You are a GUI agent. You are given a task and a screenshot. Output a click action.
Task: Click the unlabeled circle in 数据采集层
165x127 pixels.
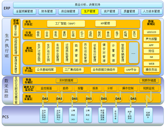(x=149, y=98)
